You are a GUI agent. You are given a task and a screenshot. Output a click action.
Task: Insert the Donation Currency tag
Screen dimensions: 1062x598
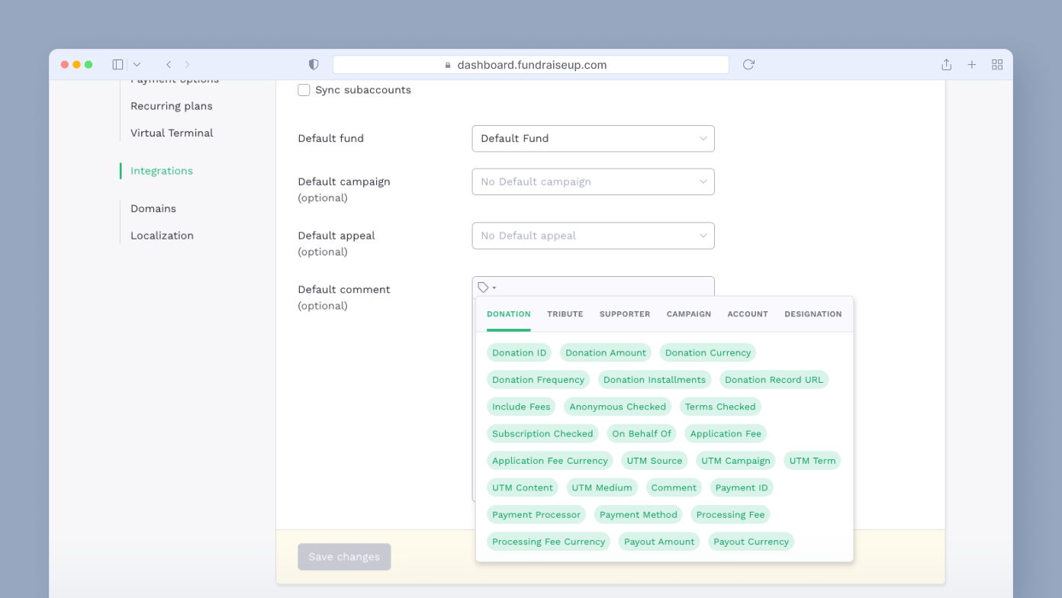708,352
